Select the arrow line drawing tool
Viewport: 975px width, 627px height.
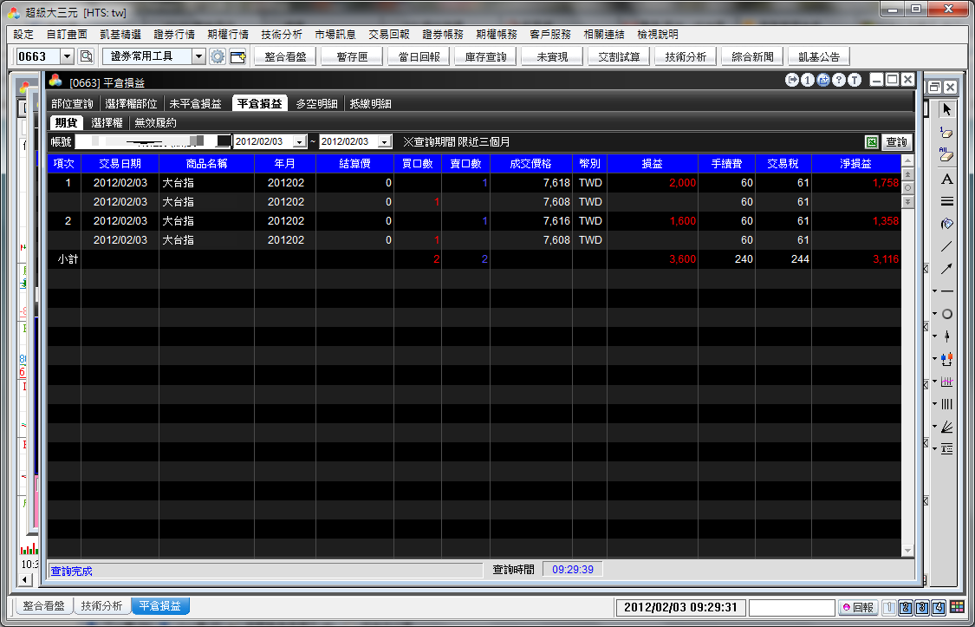(946, 269)
